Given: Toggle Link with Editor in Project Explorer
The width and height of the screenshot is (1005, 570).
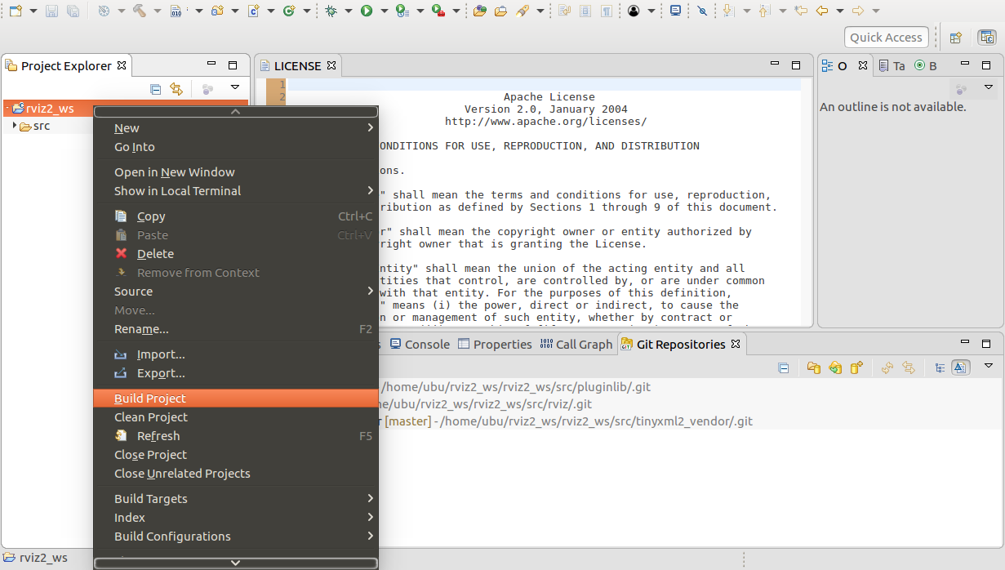Looking at the screenshot, I should (176, 89).
